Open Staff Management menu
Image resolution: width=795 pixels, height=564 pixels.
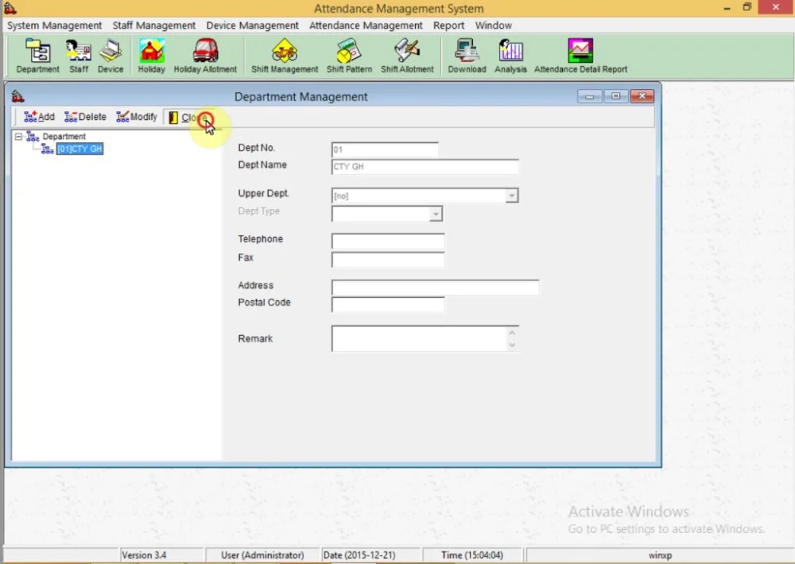(153, 25)
